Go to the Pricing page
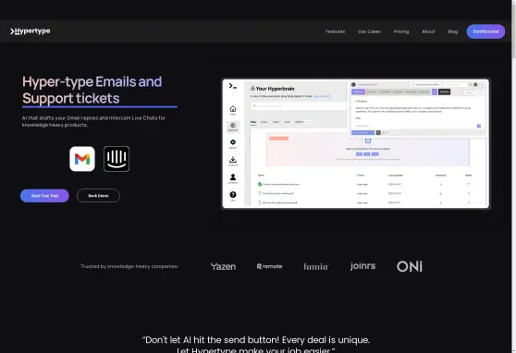 pos(401,31)
